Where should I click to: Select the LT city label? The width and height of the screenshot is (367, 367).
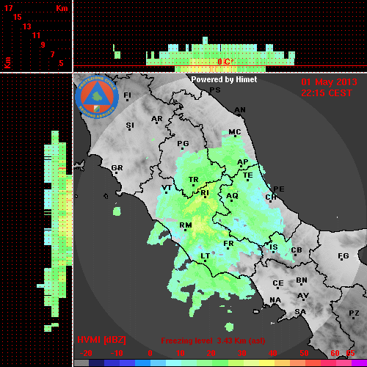[x=206, y=256]
